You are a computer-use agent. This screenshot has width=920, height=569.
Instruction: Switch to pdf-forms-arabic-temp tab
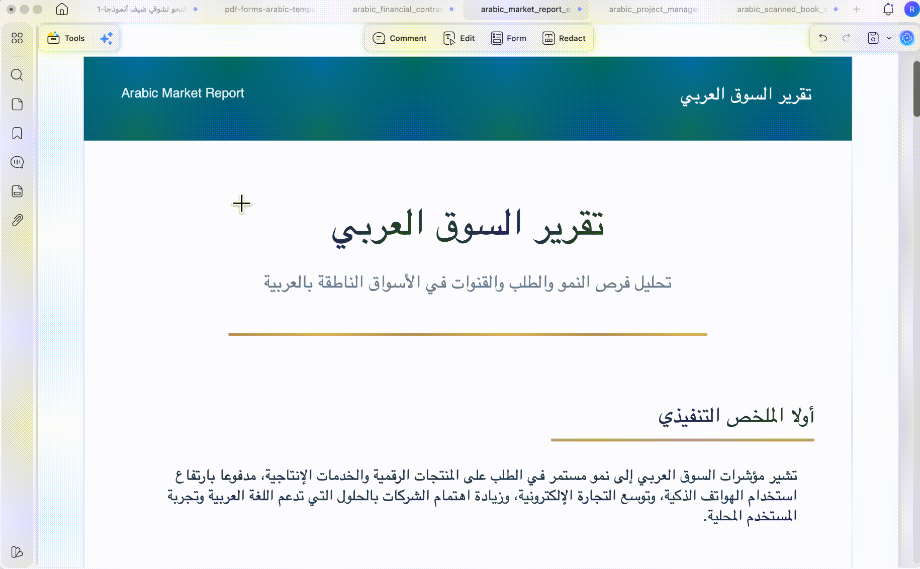click(269, 9)
